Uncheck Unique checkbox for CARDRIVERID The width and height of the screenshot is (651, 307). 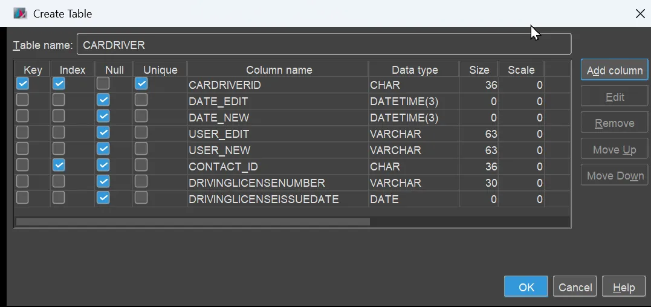click(141, 84)
